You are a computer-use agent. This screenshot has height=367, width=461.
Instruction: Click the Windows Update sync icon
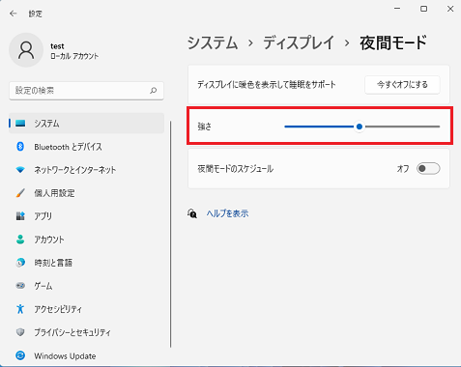(20, 355)
